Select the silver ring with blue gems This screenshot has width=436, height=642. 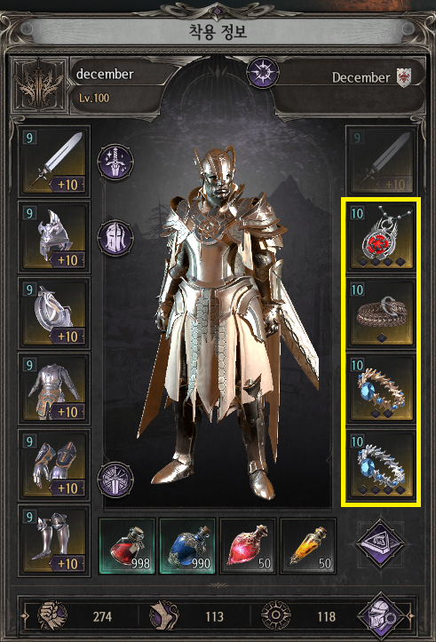pos(381,465)
